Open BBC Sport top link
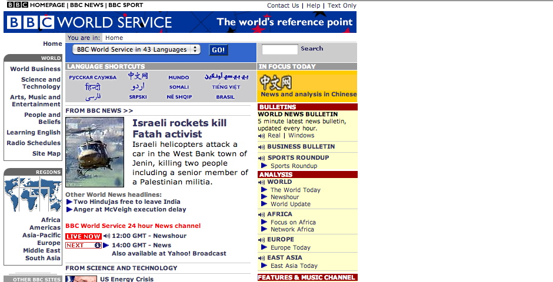The height and width of the screenshot is (282, 553). (x=125, y=5)
